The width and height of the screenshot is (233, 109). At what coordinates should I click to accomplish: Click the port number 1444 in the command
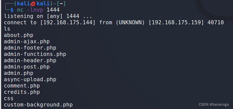53,10
